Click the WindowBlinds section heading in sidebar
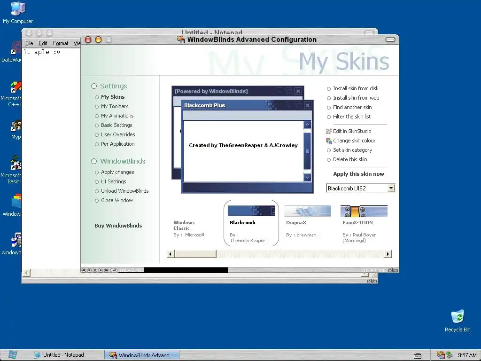This screenshot has height=361, width=481. pyautogui.click(x=123, y=161)
